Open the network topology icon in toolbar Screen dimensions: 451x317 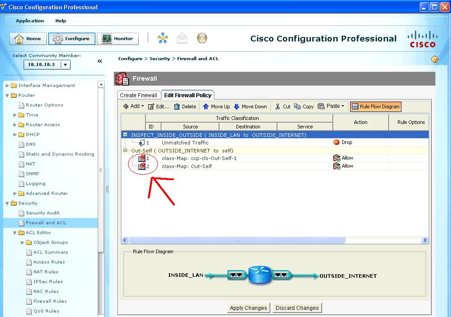point(163,38)
